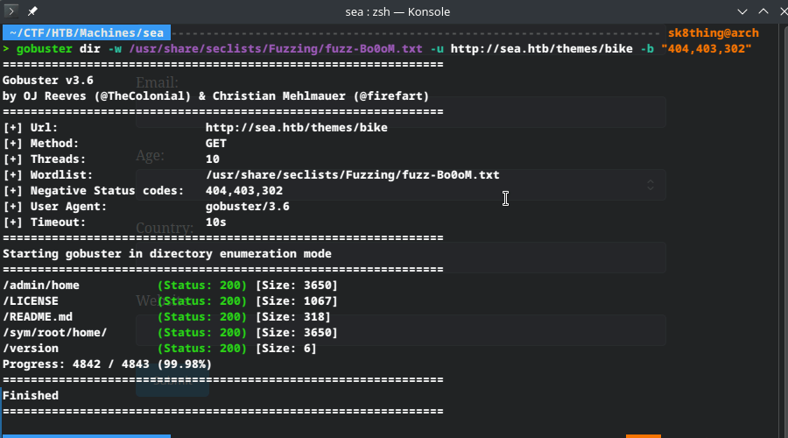Image resolution: width=788 pixels, height=438 pixels.
Task: Click the Age field stepper arrows
Action: point(650,184)
